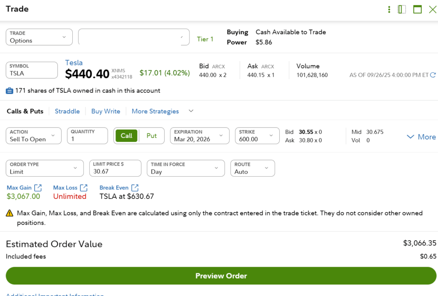This screenshot has height=296, width=438.
Task: Refresh the TSLA quote timestamp
Action: pos(433,75)
